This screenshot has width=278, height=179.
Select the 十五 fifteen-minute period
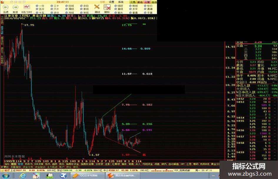[x=40, y=13]
